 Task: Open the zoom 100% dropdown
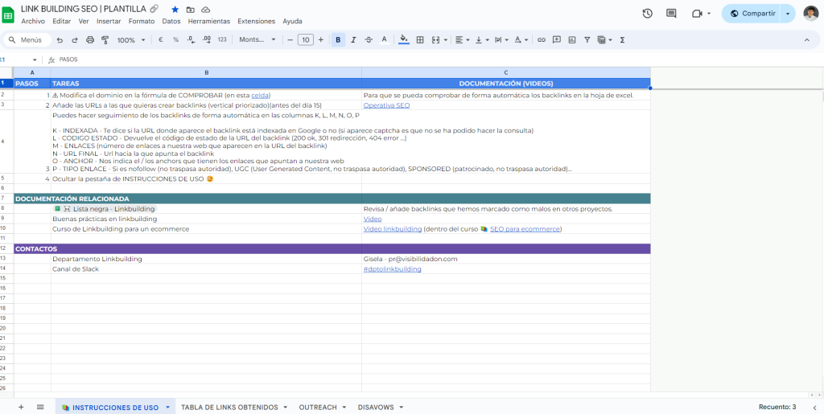click(130, 39)
